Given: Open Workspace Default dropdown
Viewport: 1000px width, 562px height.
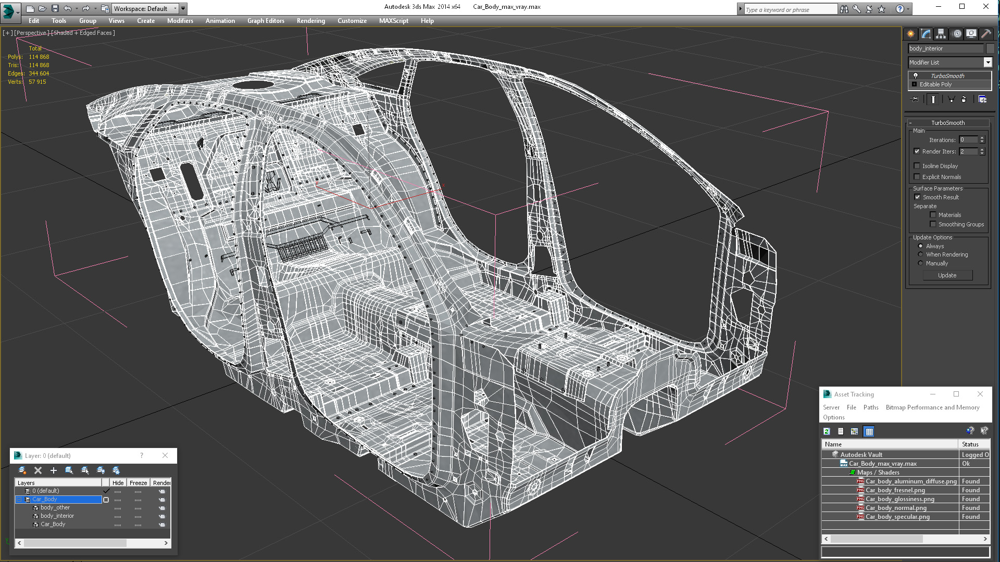Looking at the screenshot, I should 146,8.
